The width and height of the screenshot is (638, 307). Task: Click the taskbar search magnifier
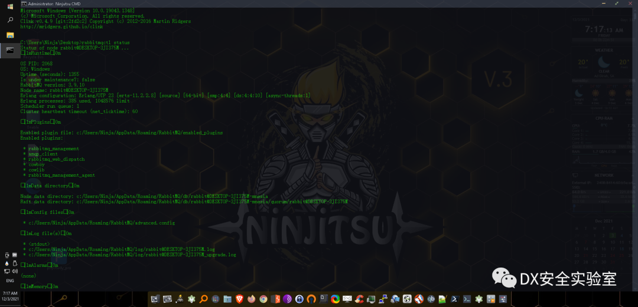(10, 20)
